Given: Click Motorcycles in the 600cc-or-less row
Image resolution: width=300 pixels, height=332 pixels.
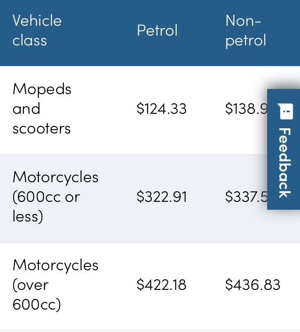Looking at the screenshot, I should point(55,177).
